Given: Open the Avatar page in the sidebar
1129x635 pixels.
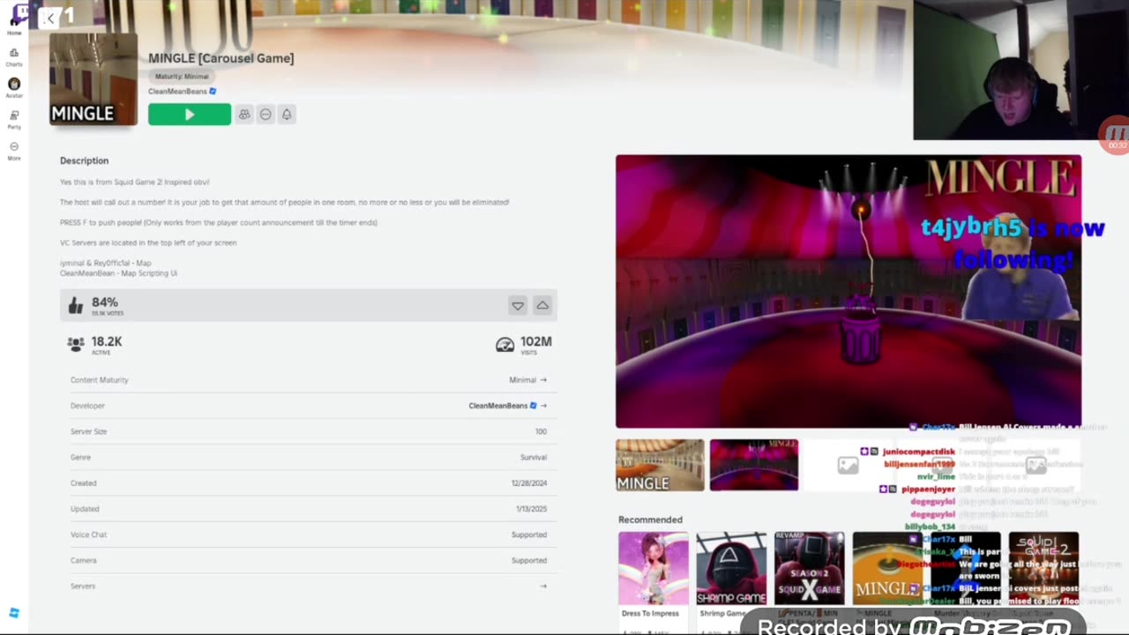Looking at the screenshot, I should (x=14, y=87).
